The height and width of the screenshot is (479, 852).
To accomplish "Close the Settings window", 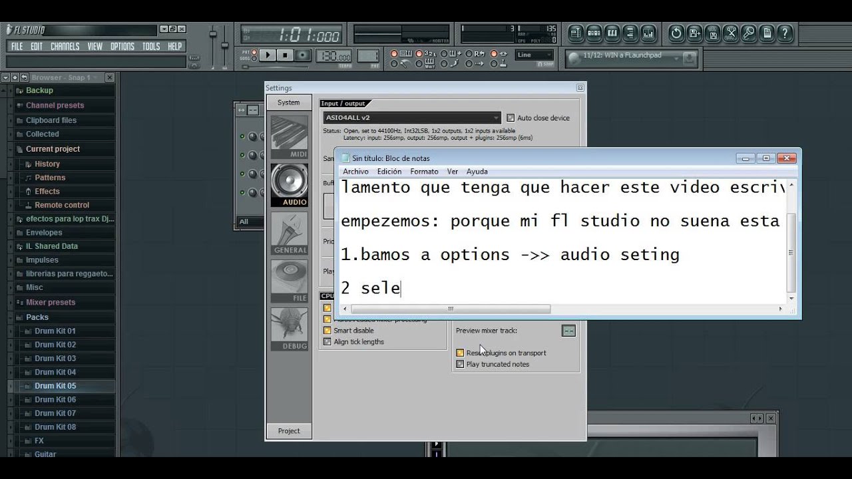I will point(580,88).
